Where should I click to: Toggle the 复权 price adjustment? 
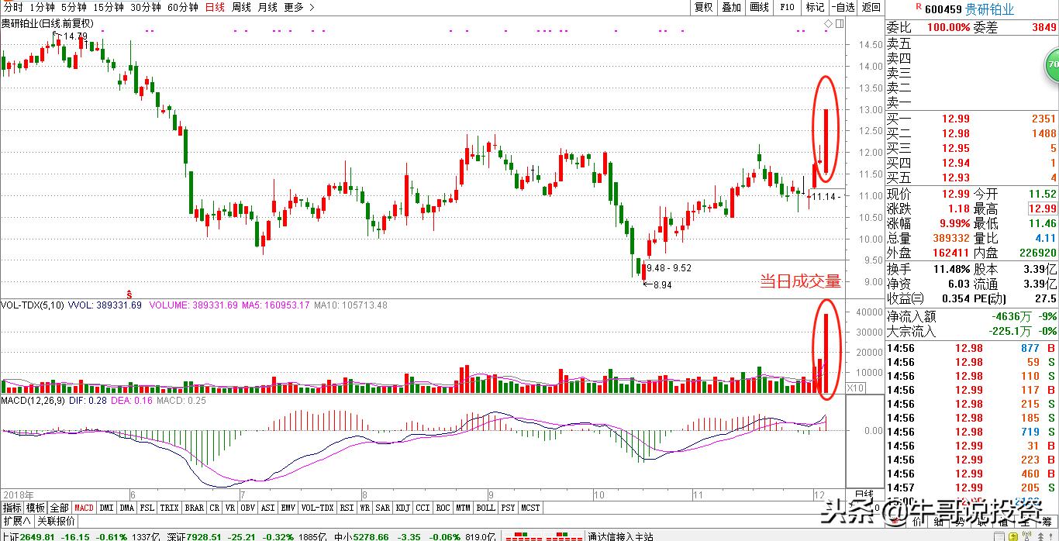click(703, 7)
